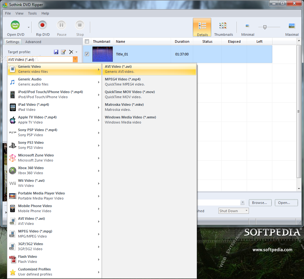Choose AVI Video (*.avi) format

point(149,69)
